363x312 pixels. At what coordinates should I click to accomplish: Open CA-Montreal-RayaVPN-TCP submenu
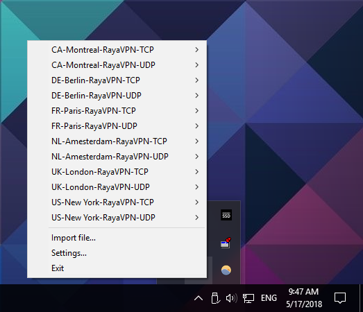tap(117, 50)
